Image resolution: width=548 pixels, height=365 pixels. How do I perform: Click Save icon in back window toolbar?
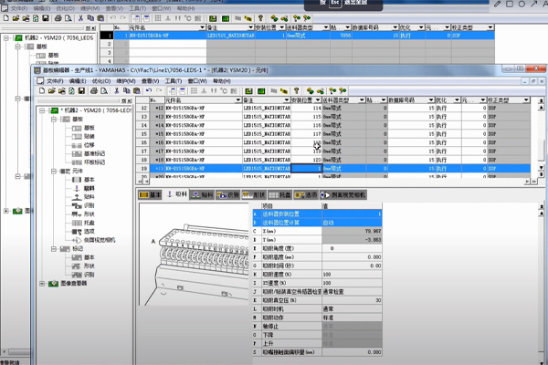(46, 18)
